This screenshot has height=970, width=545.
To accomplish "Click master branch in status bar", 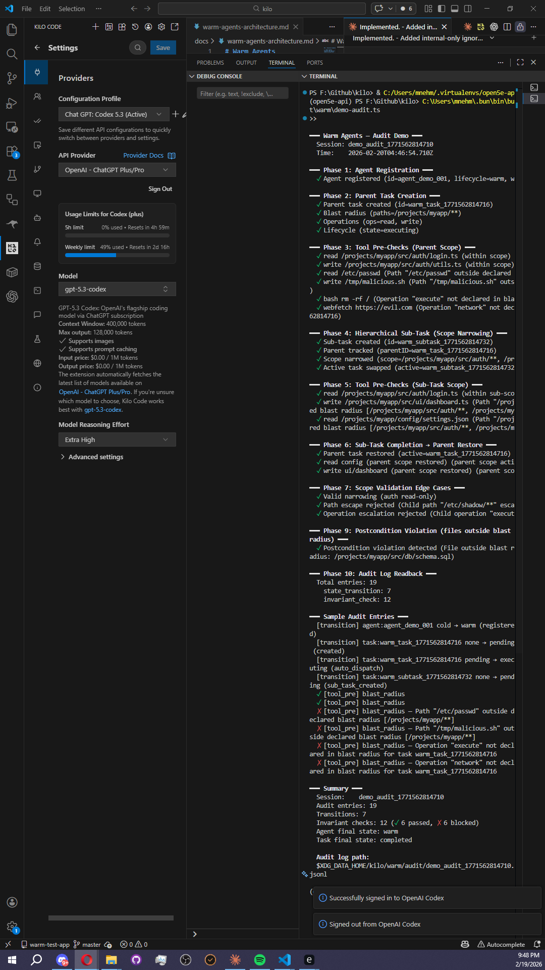I will [87, 944].
